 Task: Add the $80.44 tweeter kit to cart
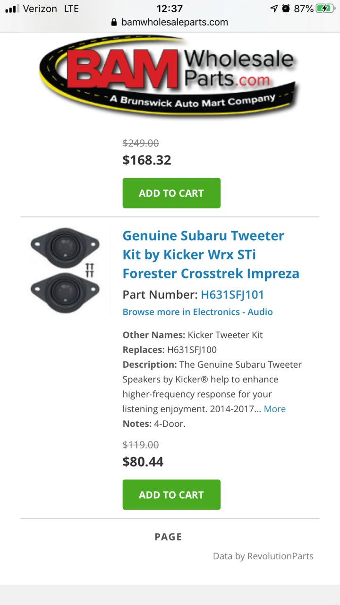pos(171,495)
